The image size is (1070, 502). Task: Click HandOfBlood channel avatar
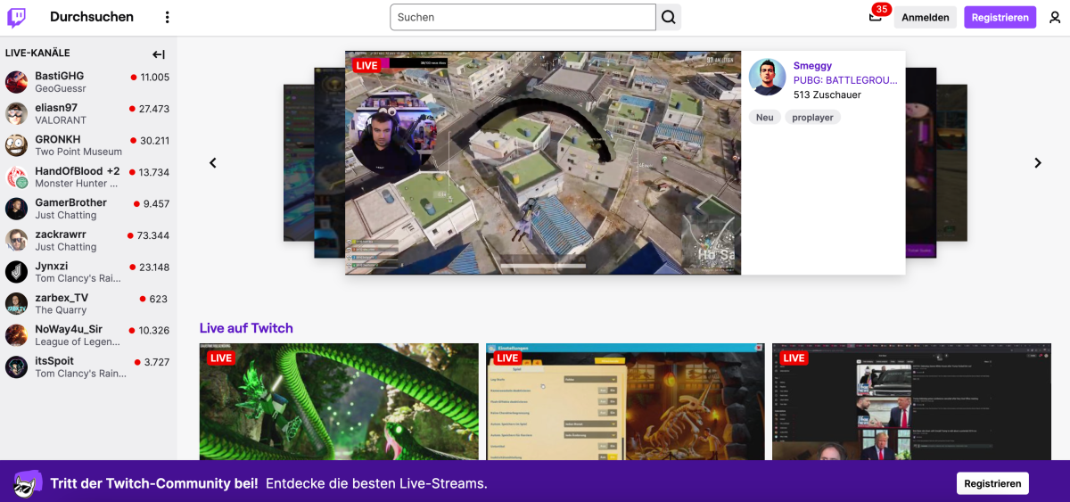point(16,177)
